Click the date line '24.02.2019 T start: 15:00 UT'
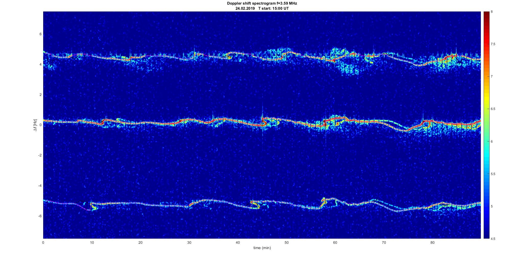Viewport: 511px width, 256px height. [x=262, y=8]
